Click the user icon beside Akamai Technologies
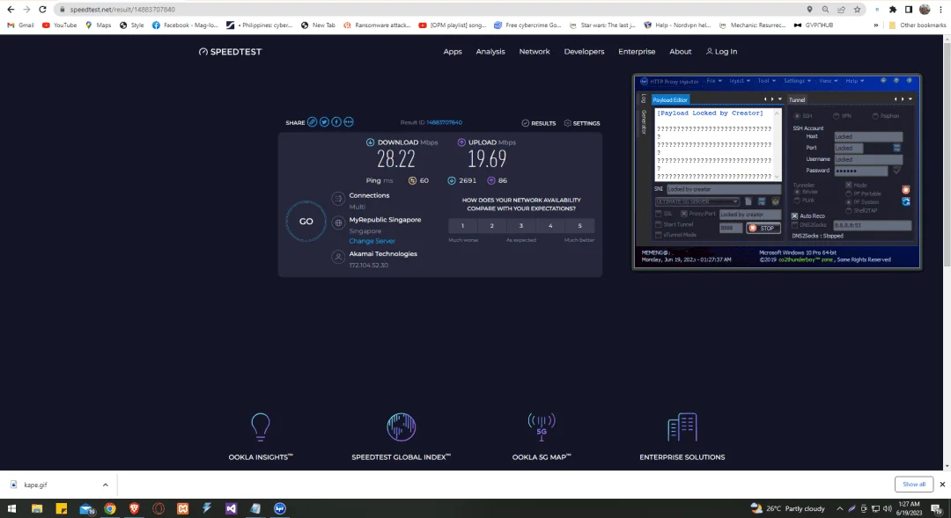The image size is (951, 518). point(338,257)
